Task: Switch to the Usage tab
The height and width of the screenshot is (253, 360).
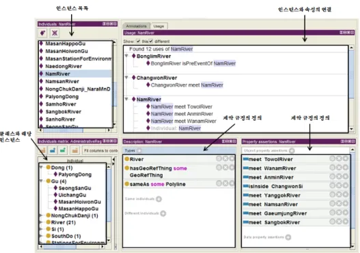Action: pyautogui.click(x=158, y=26)
